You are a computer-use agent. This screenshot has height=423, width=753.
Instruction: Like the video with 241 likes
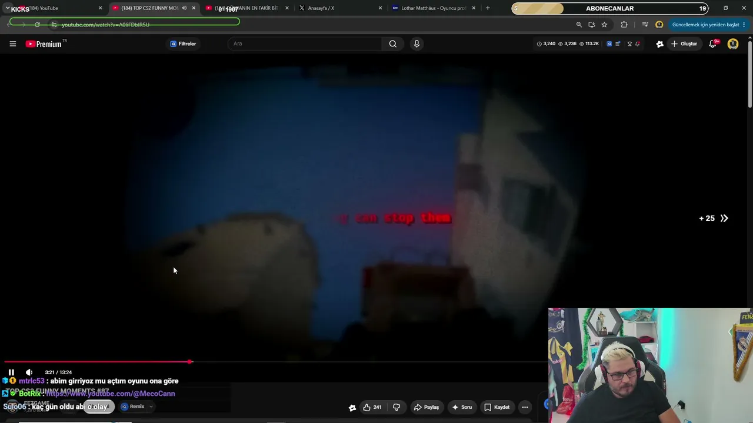[x=372, y=407]
